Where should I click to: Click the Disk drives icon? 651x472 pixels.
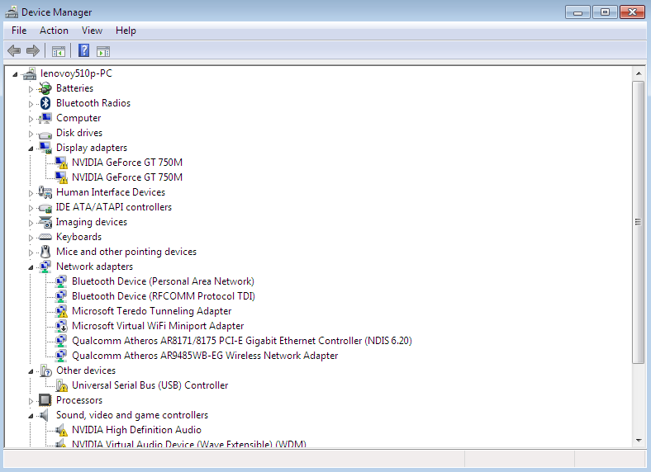[x=45, y=135]
